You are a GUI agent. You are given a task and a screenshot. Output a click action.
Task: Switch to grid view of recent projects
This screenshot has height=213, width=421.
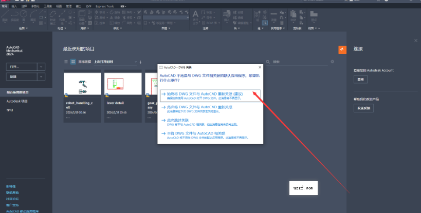(x=72, y=62)
